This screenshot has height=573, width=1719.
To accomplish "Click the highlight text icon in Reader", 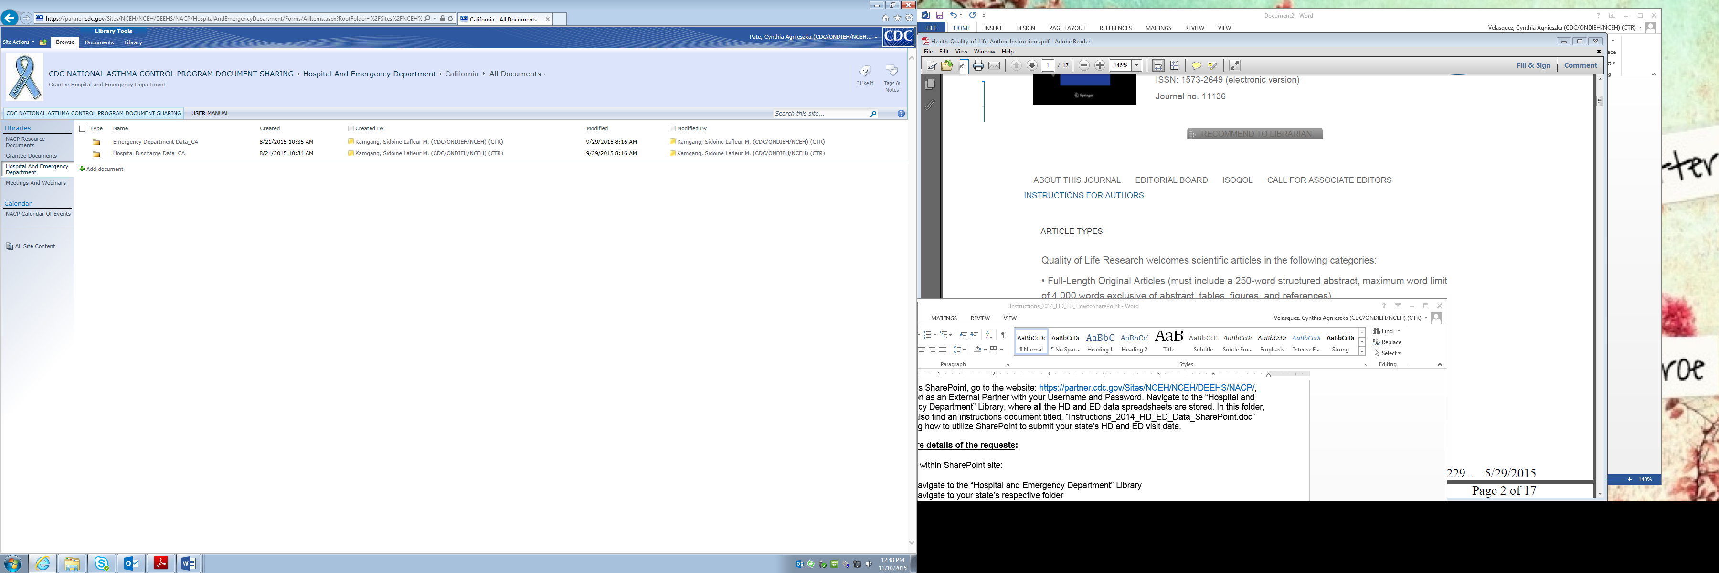I will tap(1212, 65).
